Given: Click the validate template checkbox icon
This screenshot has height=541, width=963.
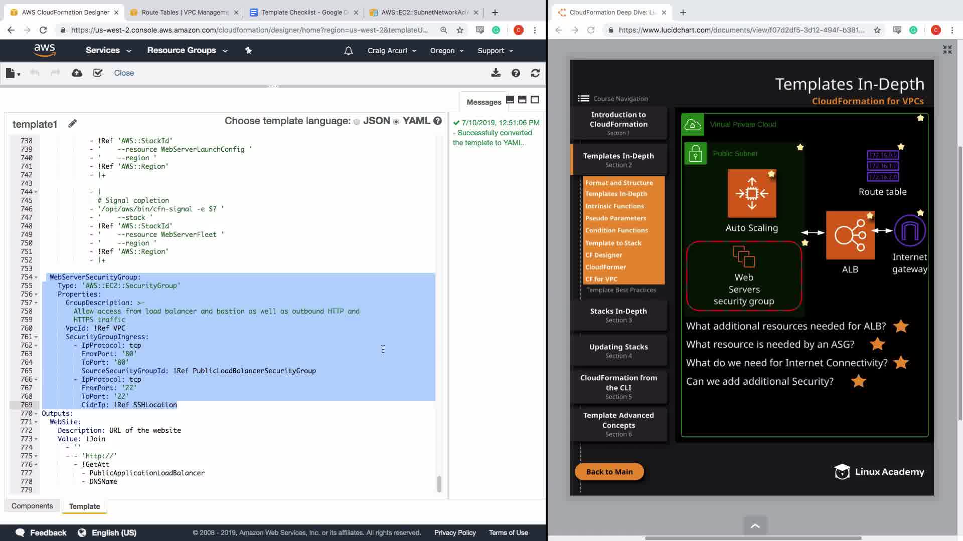Looking at the screenshot, I should (98, 73).
